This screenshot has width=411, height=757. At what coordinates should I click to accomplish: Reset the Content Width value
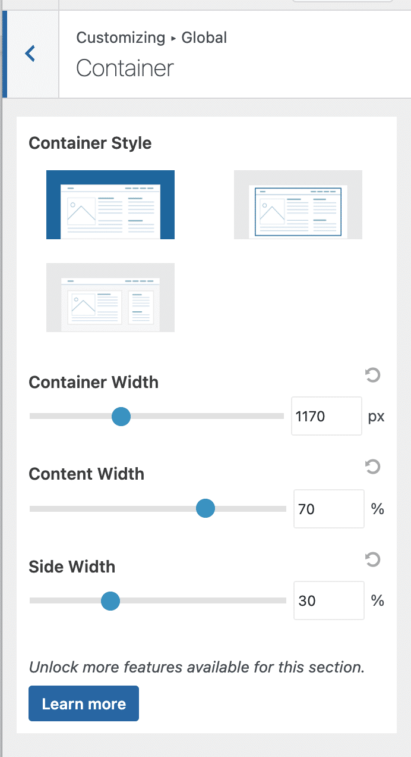(x=372, y=467)
